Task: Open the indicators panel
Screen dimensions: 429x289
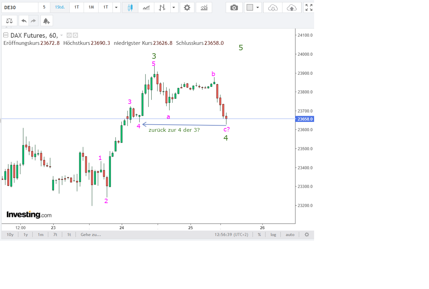Action: tap(204, 7)
